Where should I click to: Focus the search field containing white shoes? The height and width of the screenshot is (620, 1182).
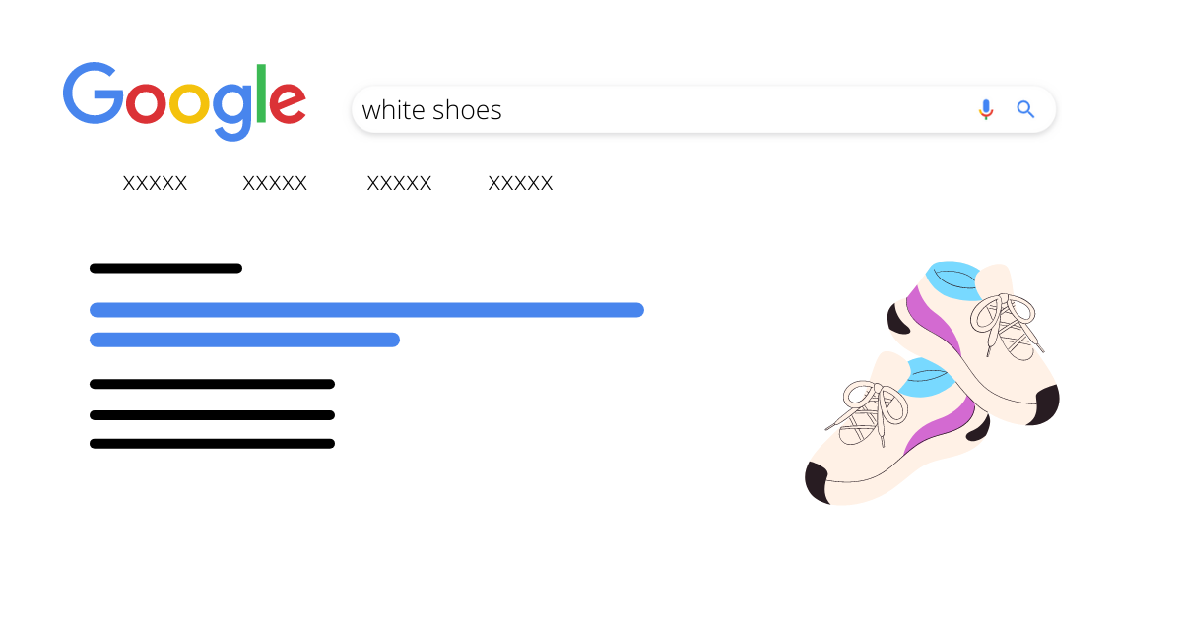[x=703, y=109]
